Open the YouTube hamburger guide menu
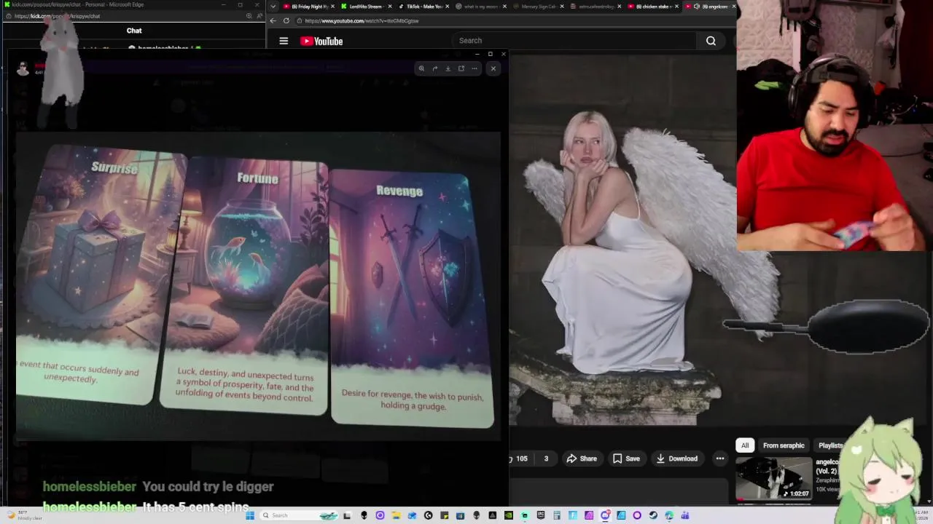The height and width of the screenshot is (524, 933). (284, 41)
